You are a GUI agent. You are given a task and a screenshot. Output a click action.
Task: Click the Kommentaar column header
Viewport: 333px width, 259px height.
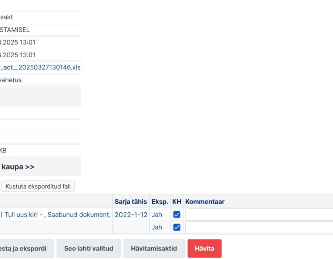(205, 202)
